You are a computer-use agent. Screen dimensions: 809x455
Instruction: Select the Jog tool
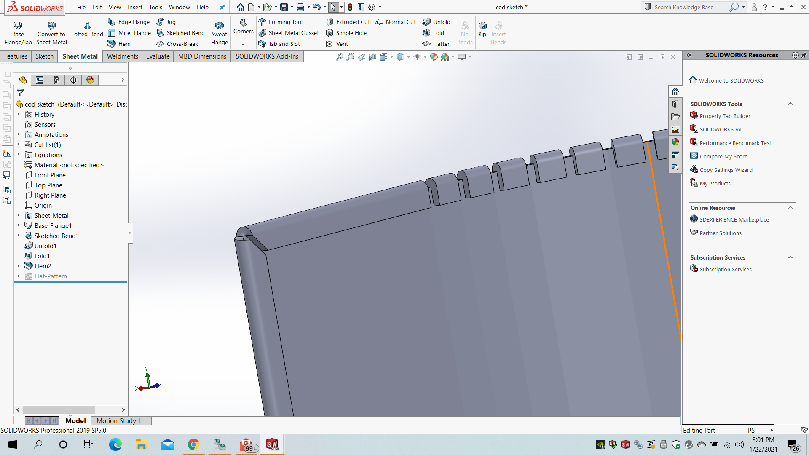pyautogui.click(x=166, y=22)
